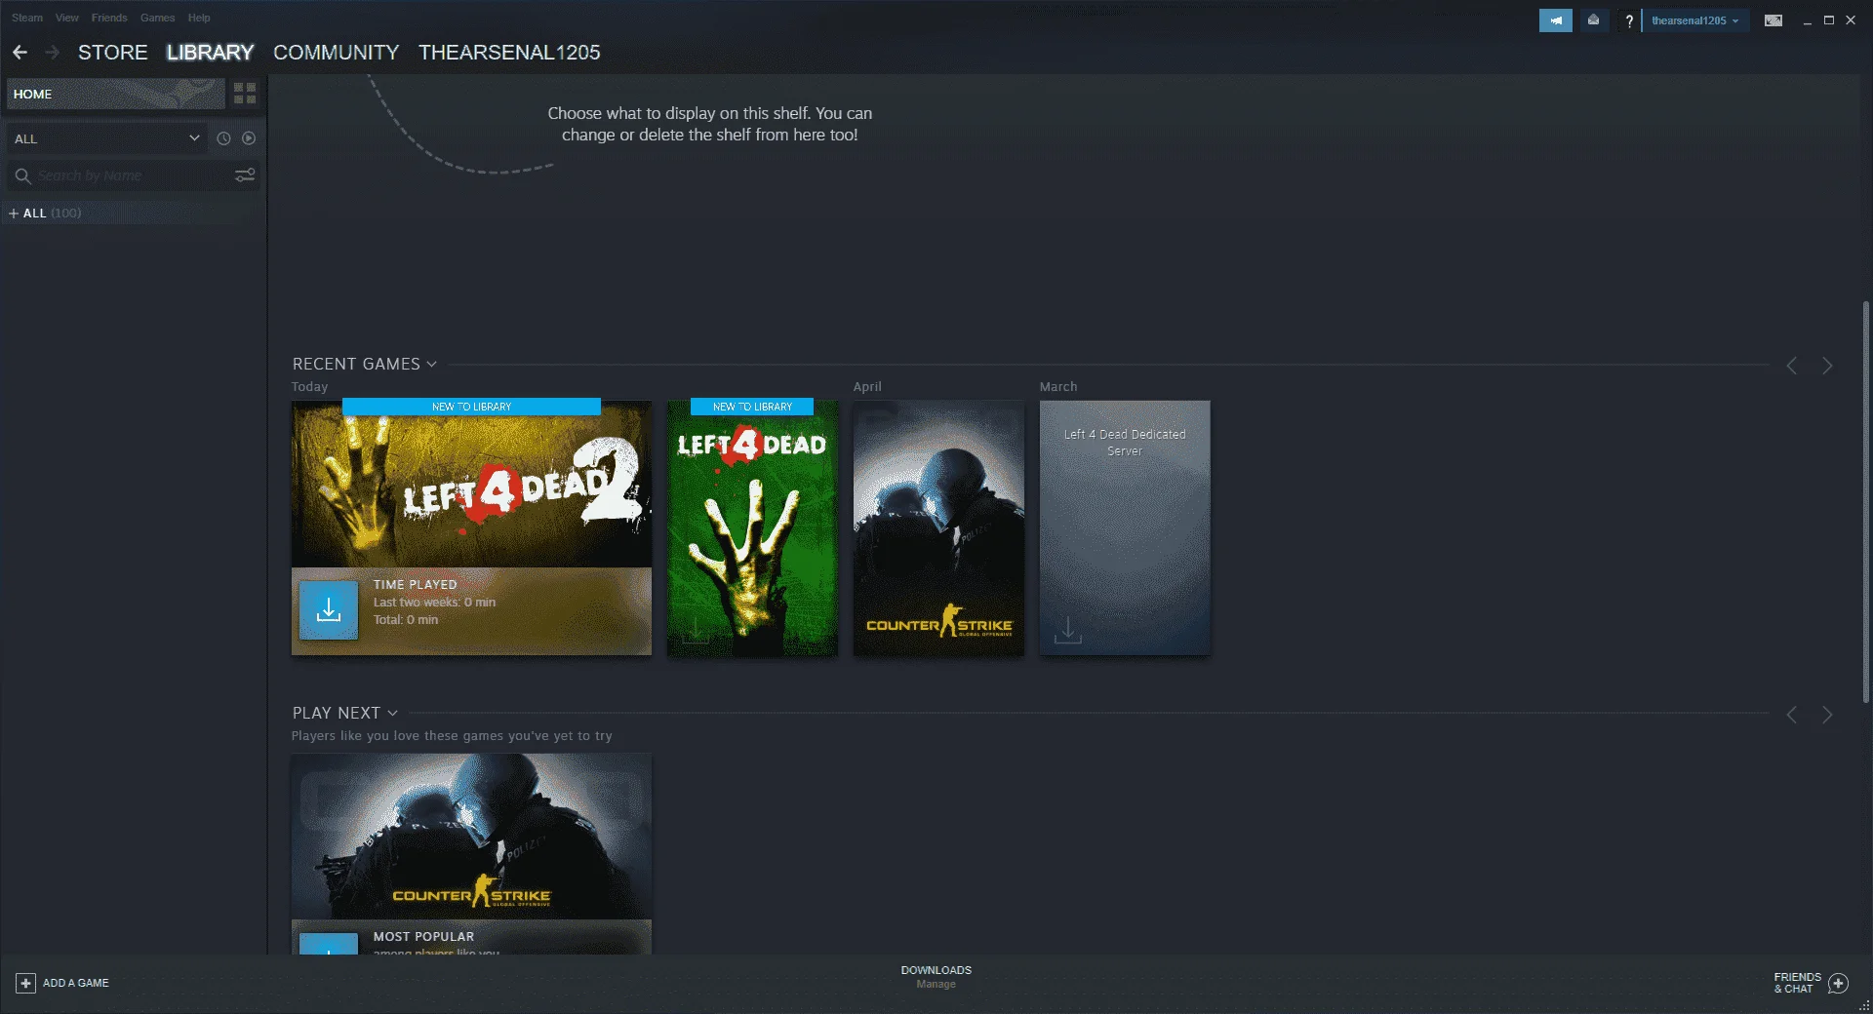Select the HOME button in sidebar

coord(116,94)
